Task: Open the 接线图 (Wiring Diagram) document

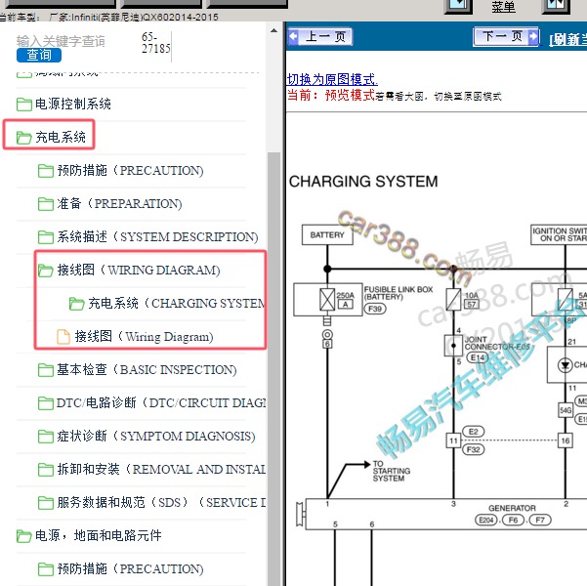Action: tap(144, 336)
